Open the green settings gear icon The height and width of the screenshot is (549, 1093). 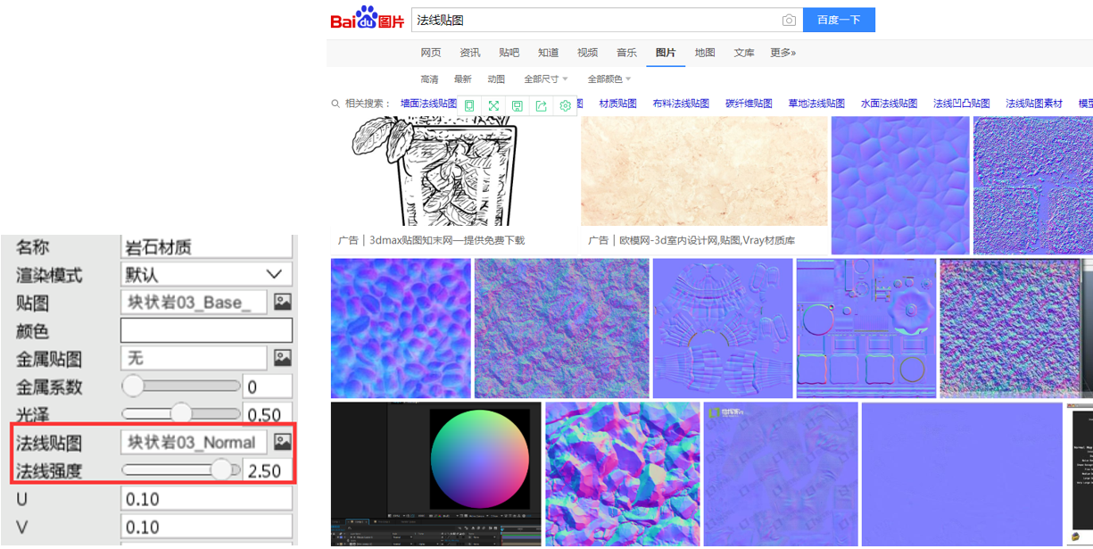(566, 105)
